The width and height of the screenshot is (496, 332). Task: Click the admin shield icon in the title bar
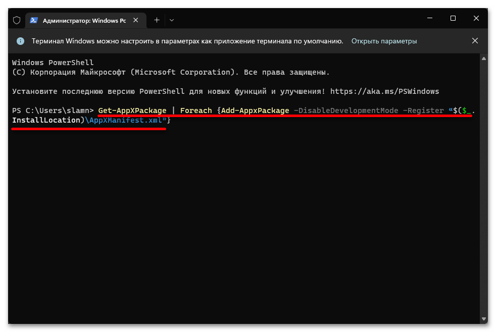click(17, 21)
